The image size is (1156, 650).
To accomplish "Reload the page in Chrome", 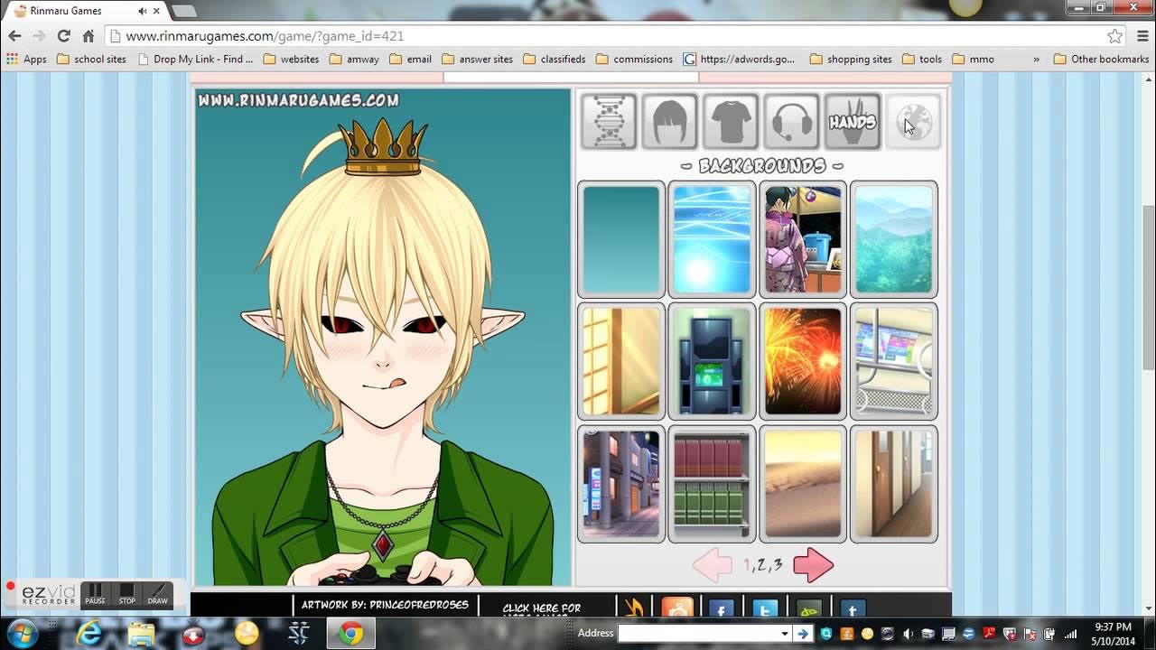I will (63, 36).
